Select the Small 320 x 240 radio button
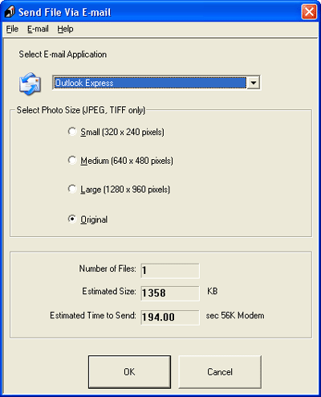Screen dimensions: 321x397 (x=72, y=132)
